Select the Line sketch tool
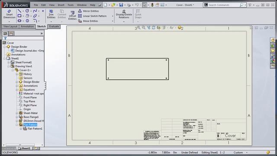This screenshot has height=156, width=277. 19,11
